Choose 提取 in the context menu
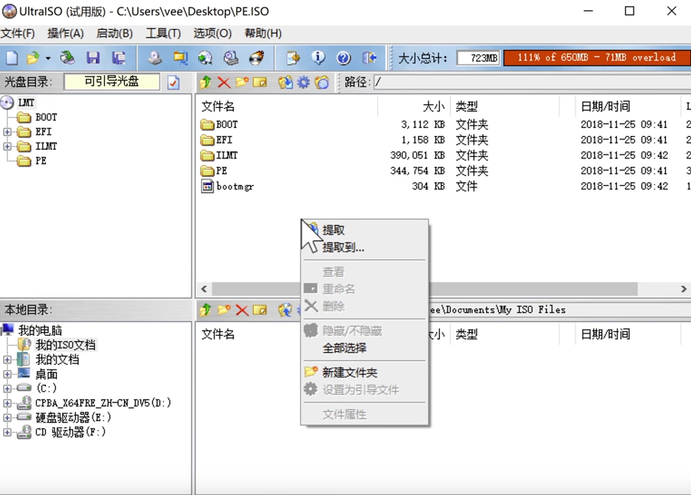Image resolution: width=691 pixels, height=495 pixels. 364,230
